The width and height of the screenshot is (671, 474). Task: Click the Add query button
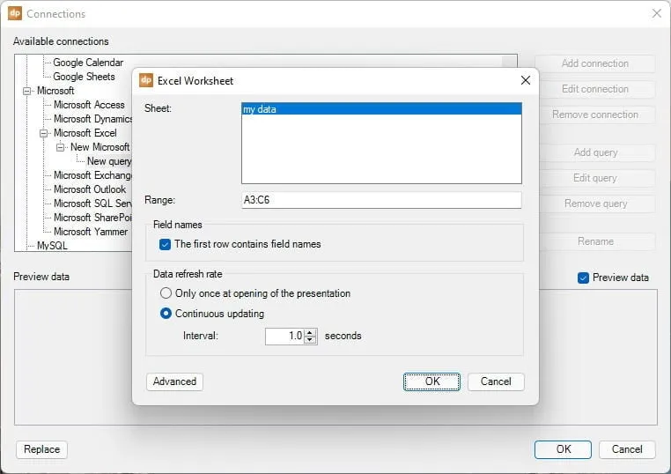coord(594,152)
